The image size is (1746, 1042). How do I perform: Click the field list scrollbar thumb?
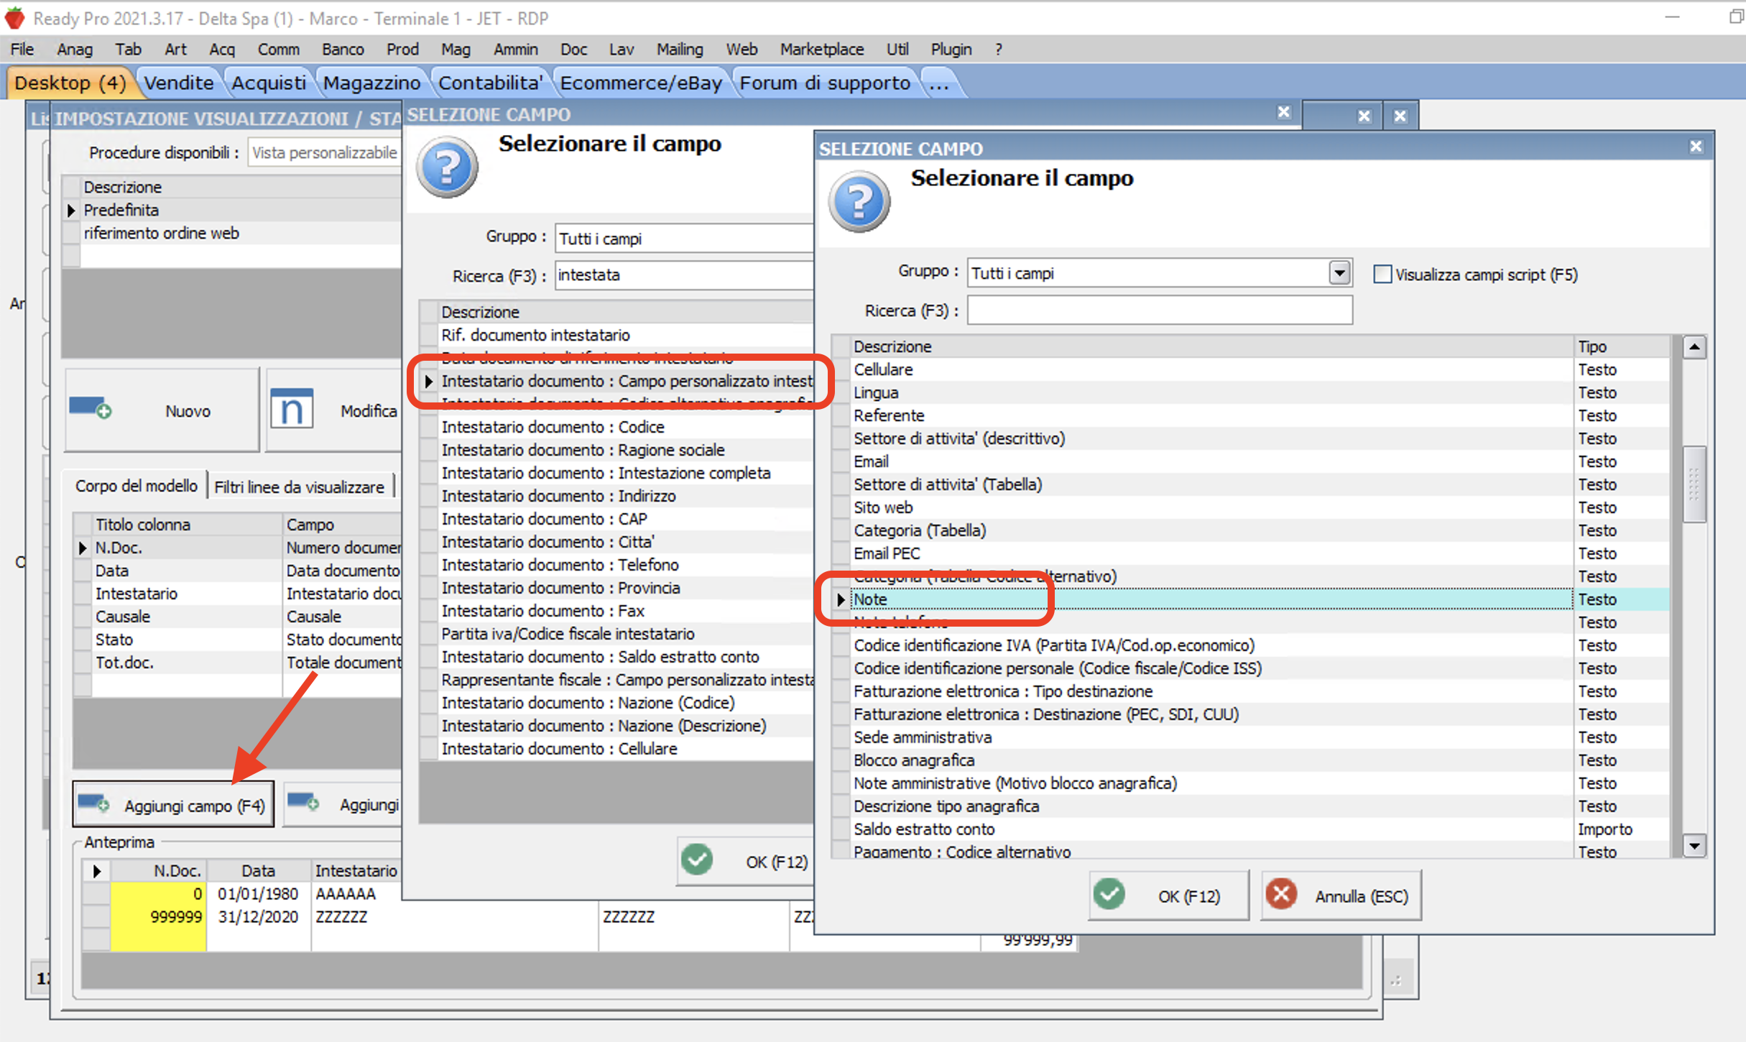click(x=1694, y=484)
